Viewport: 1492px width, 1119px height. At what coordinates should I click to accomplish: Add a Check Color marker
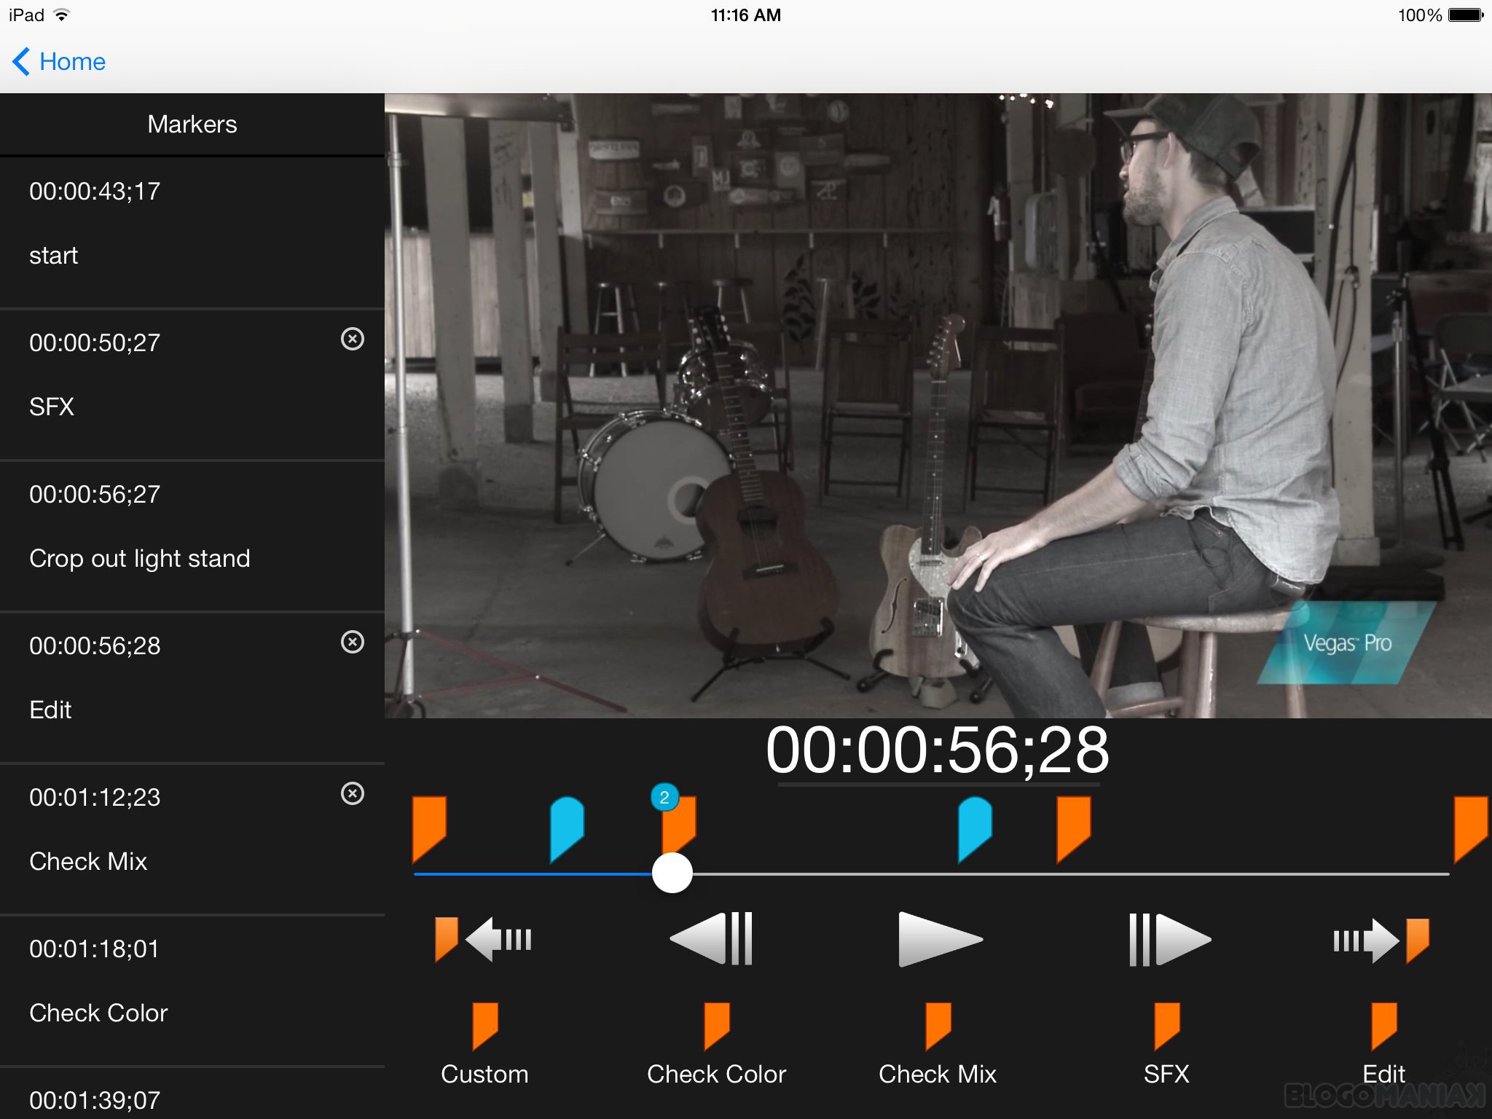(x=717, y=1043)
